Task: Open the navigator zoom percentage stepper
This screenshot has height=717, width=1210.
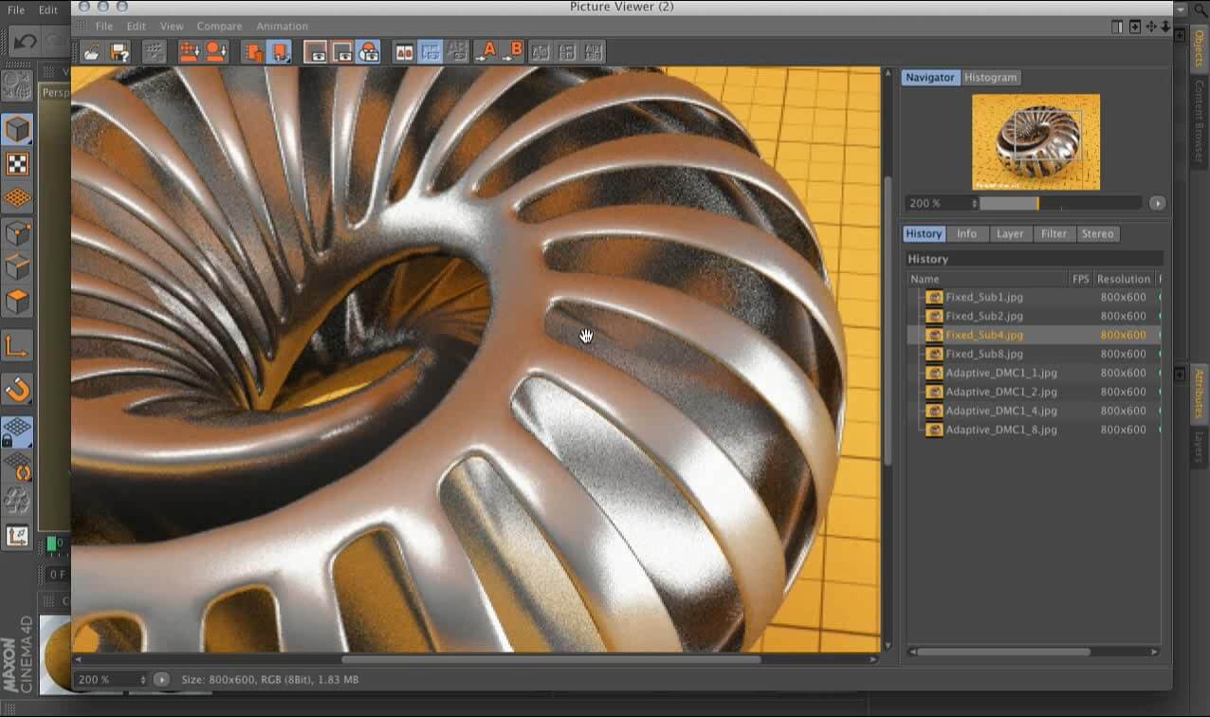Action: pos(974,203)
